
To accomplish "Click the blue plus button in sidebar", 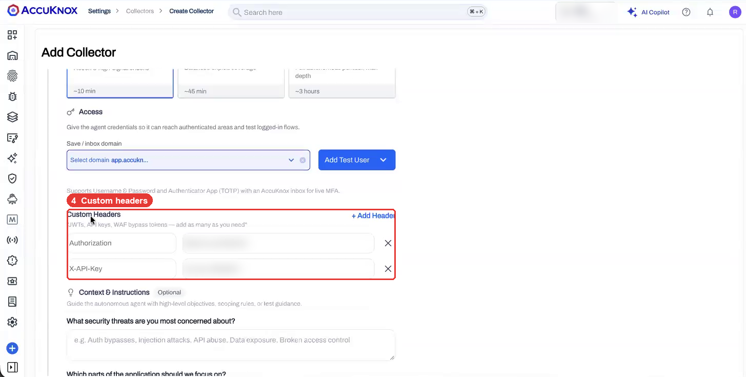I will 12,349.
